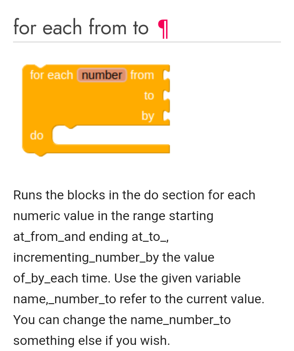
Task: Click the "do" label on the block
Action: click(37, 135)
